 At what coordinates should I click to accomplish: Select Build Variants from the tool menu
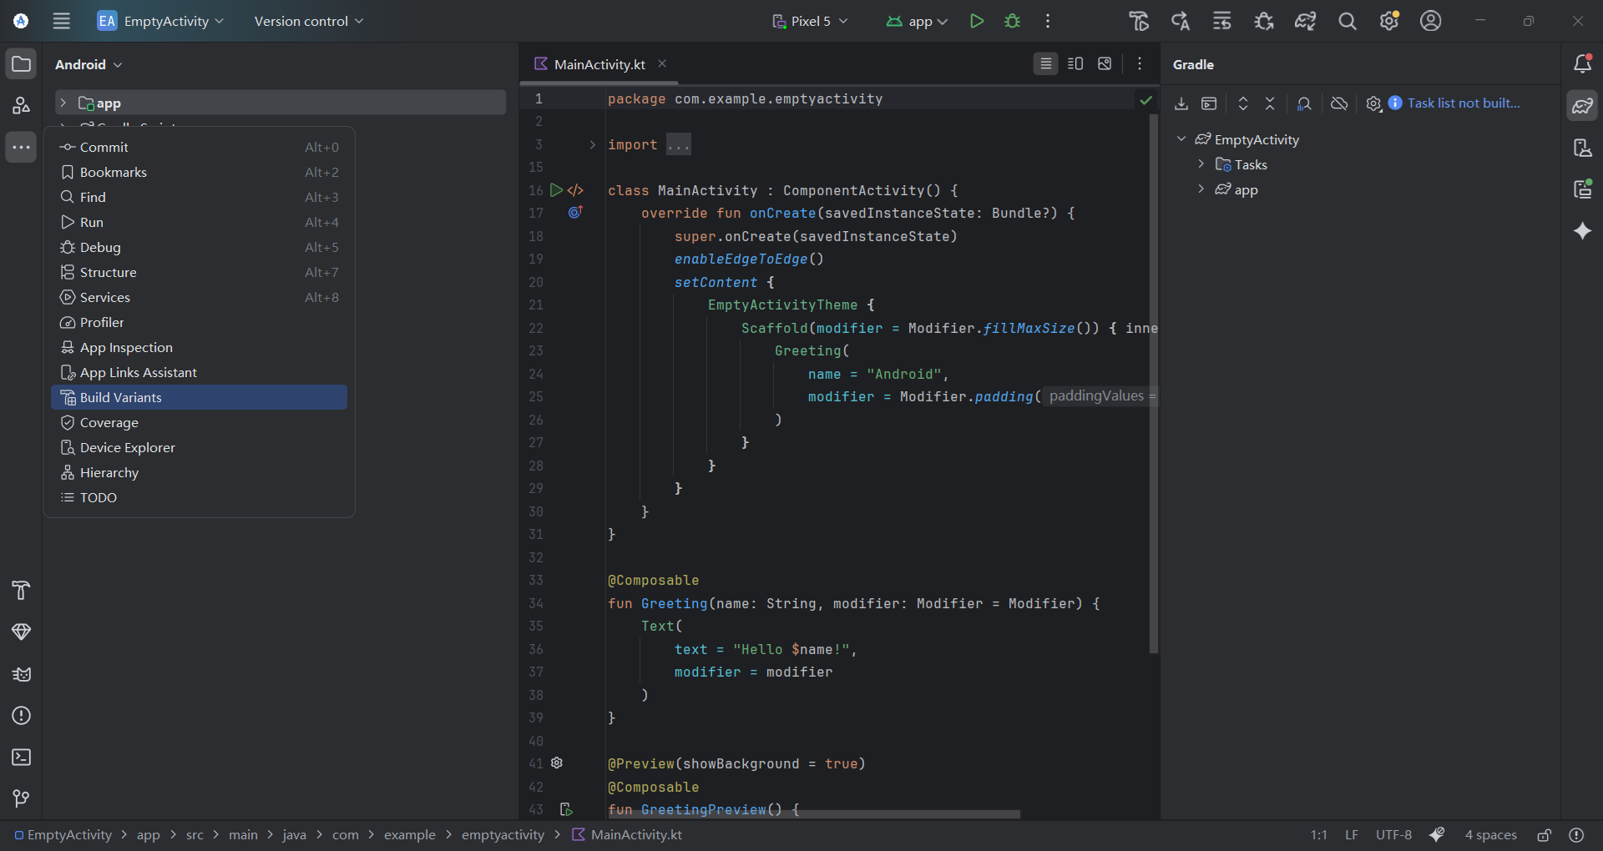[x=121, y=397]
